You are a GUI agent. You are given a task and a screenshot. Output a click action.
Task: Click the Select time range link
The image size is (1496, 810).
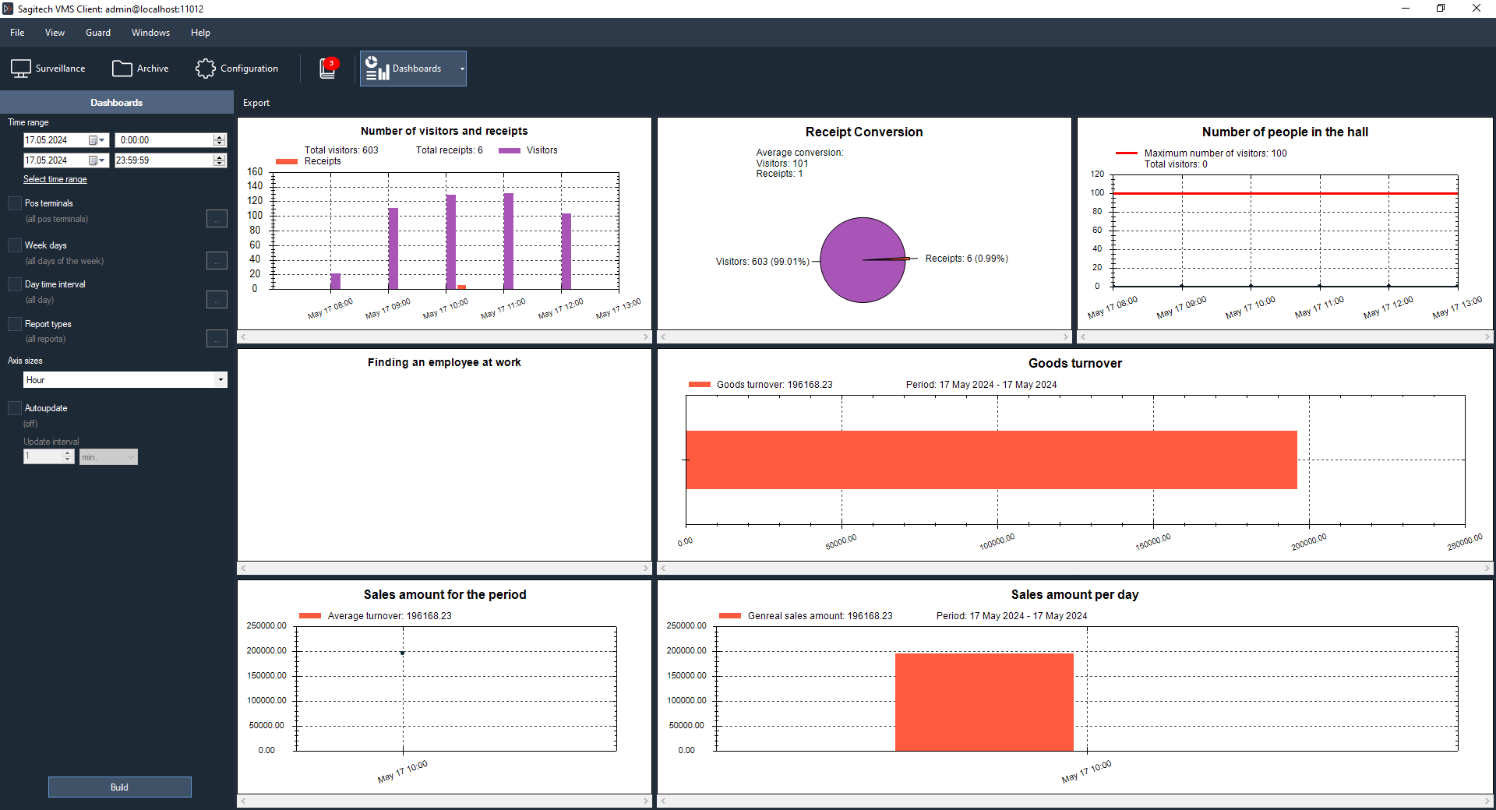pos(55,179)
